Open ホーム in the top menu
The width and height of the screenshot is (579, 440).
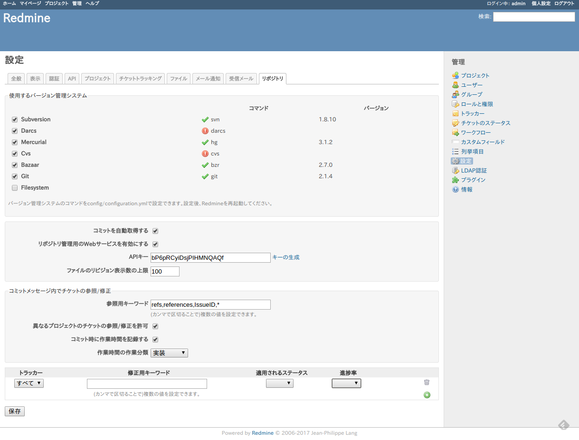click(x=9, y=3)
